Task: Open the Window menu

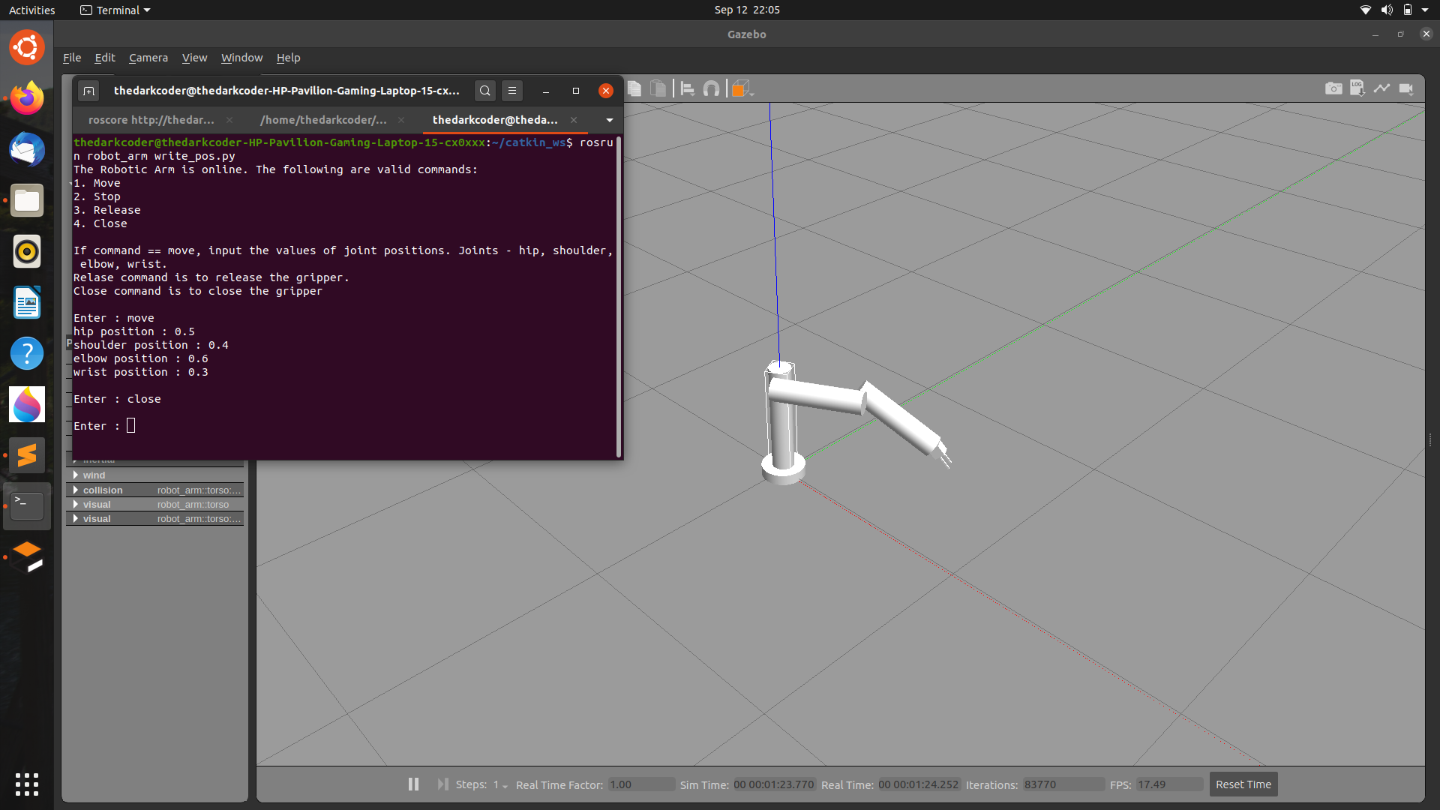Action: 241,58
